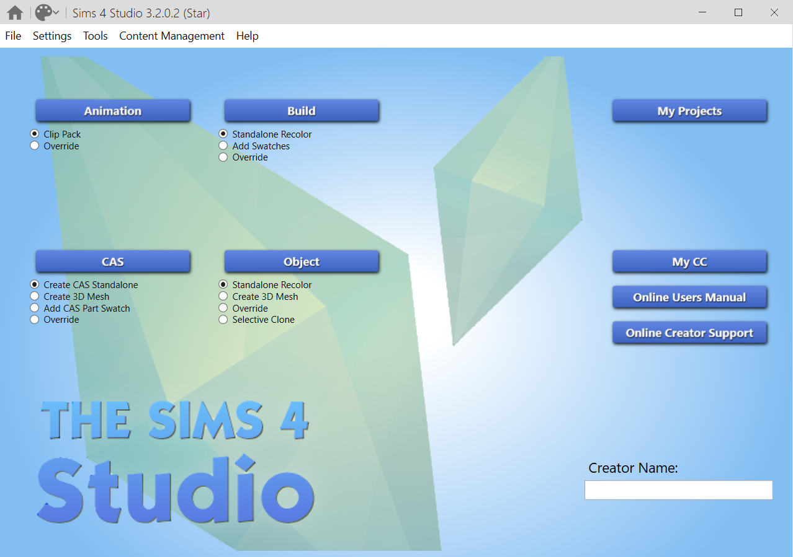This screenshot has height=557, width=793.
Task: Choose Add Swatches under Build
Action: (223, 146)
